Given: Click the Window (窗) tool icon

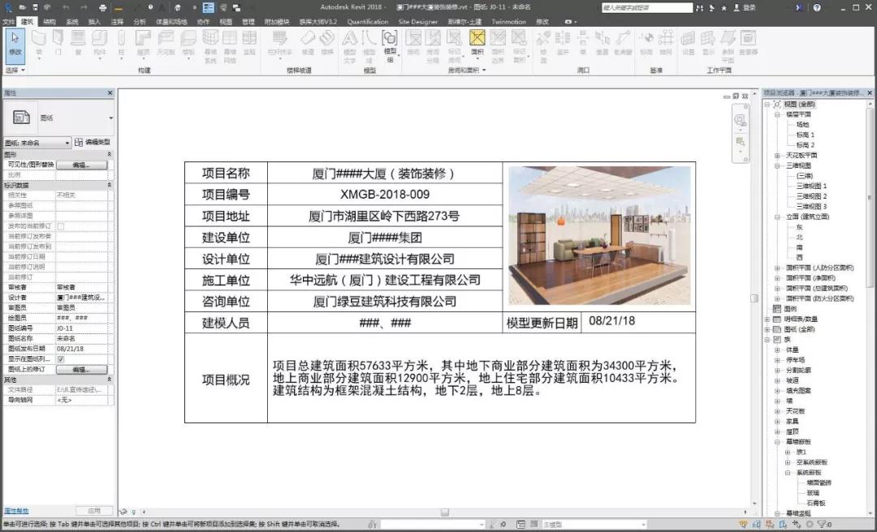Looking at the screenshot, I should tap(78, 39).
